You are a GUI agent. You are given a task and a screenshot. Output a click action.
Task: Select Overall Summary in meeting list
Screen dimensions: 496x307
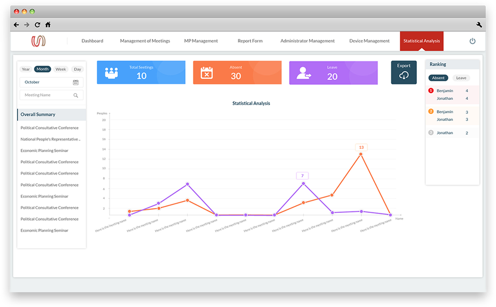pos(52,115)
